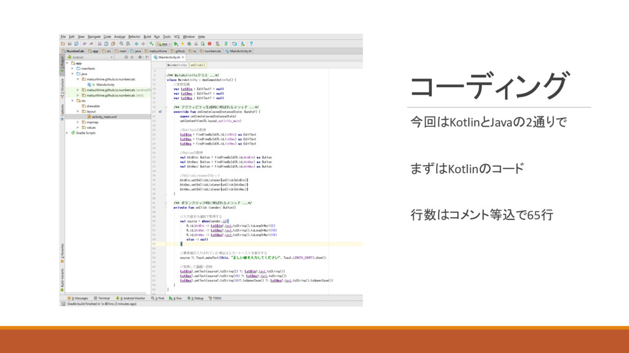The width and height of the screenshot is (629, 353).
Task: Click the Redo arrow icon
Action: click(x=92, y=44)
